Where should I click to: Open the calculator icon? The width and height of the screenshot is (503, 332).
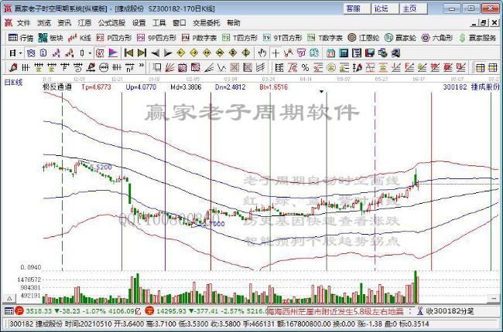pos(344,53)
